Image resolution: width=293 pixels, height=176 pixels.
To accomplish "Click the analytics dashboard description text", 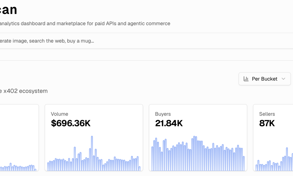I will 85,23.
